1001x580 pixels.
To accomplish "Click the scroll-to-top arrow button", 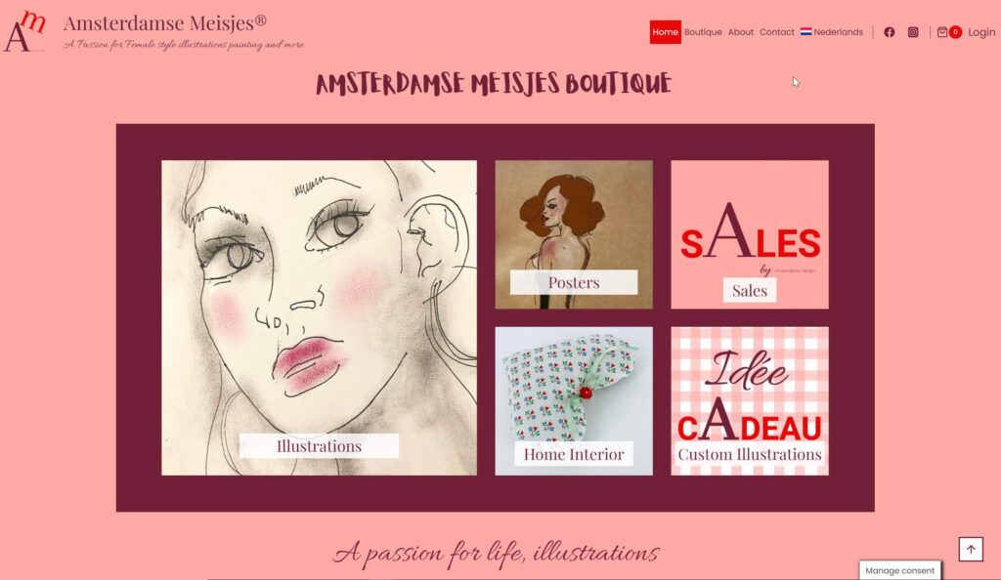I will coord(971,549).
